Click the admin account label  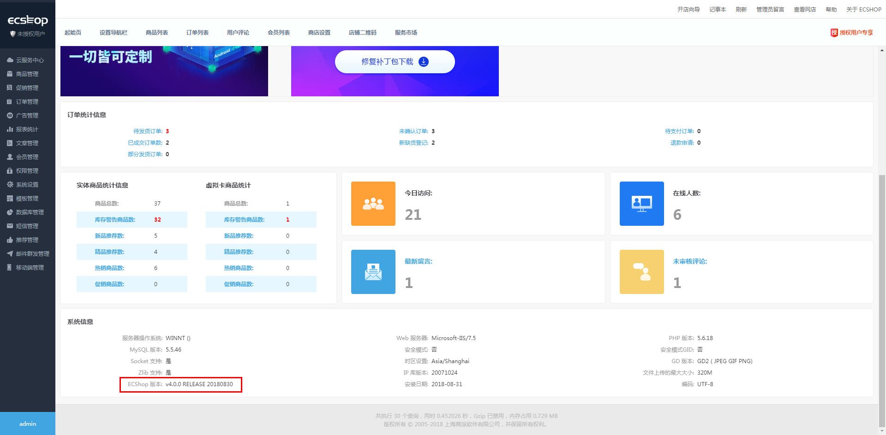[x=27, y=423]
